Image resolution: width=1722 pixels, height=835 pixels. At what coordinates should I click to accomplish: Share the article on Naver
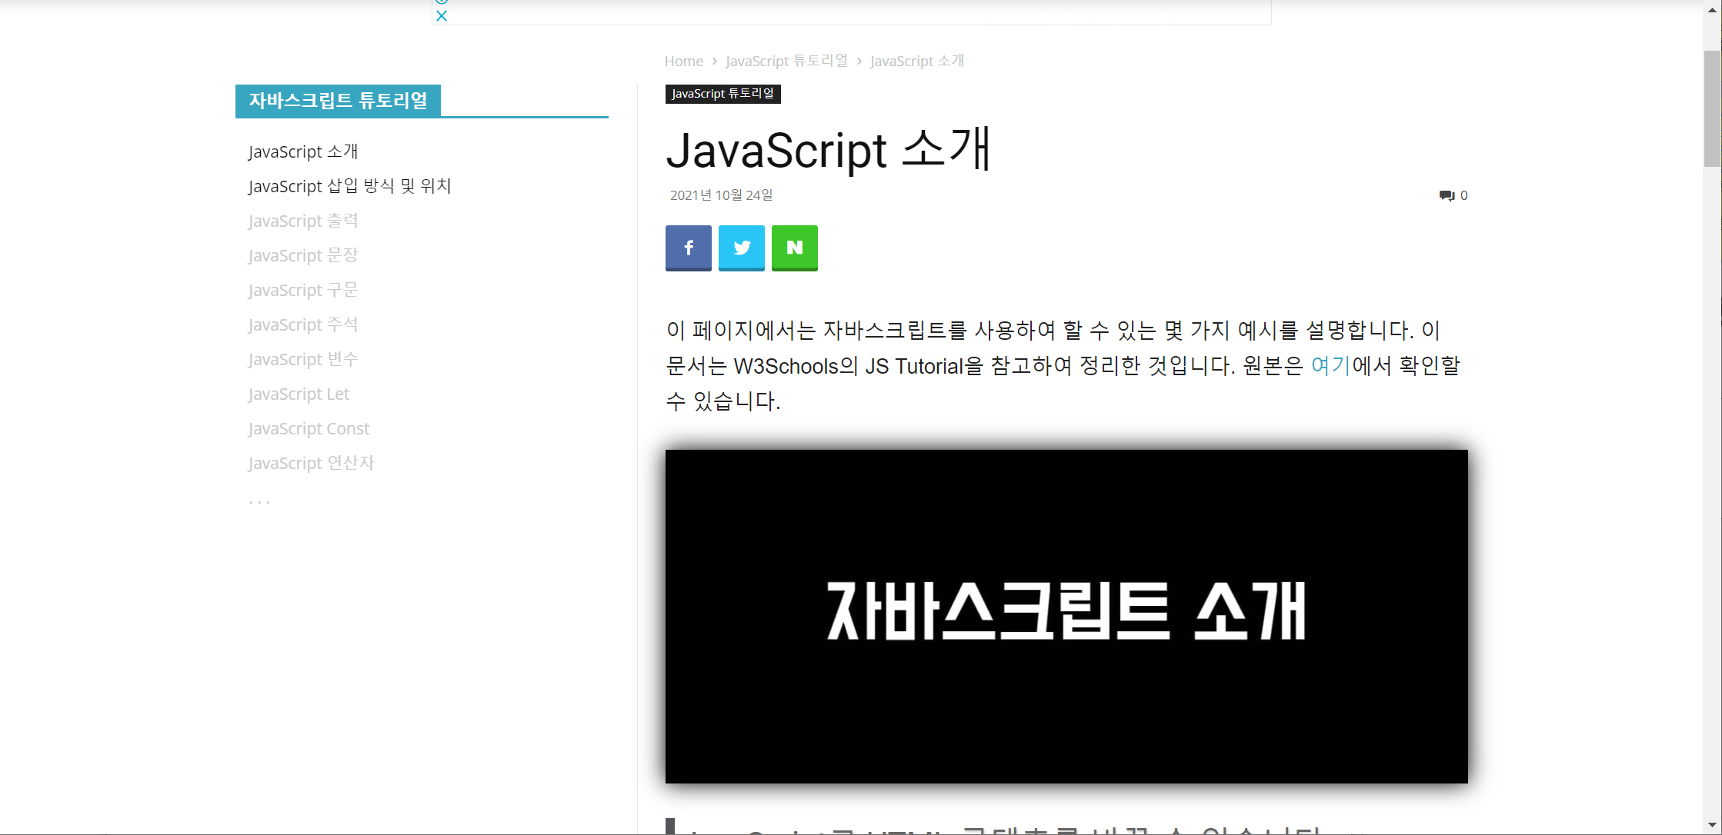point(794,248)
